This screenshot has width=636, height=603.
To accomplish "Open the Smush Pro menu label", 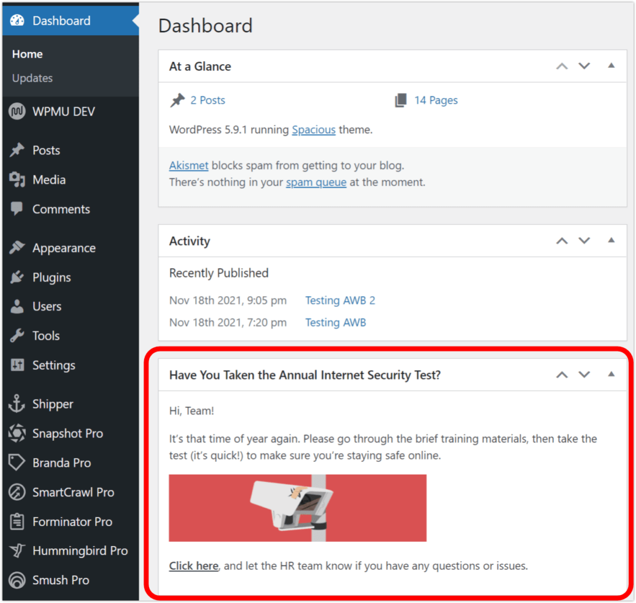I will click(x=61, y=580).
